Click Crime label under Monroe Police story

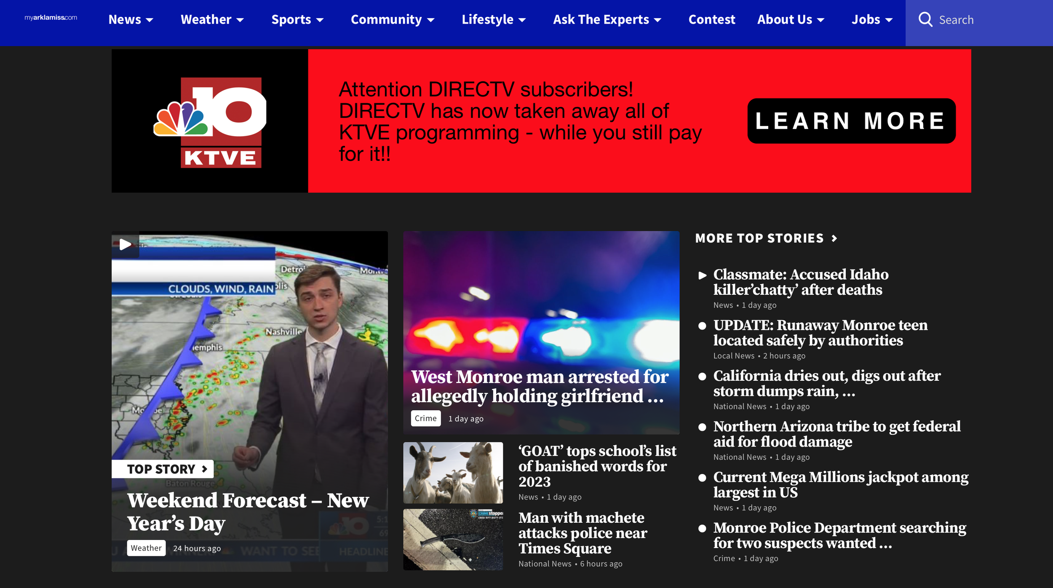point(724,559)
